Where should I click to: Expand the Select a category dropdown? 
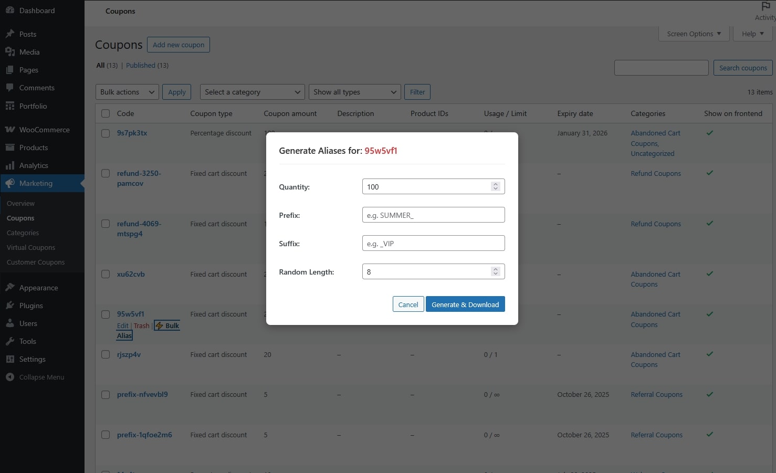coord(252,92)
